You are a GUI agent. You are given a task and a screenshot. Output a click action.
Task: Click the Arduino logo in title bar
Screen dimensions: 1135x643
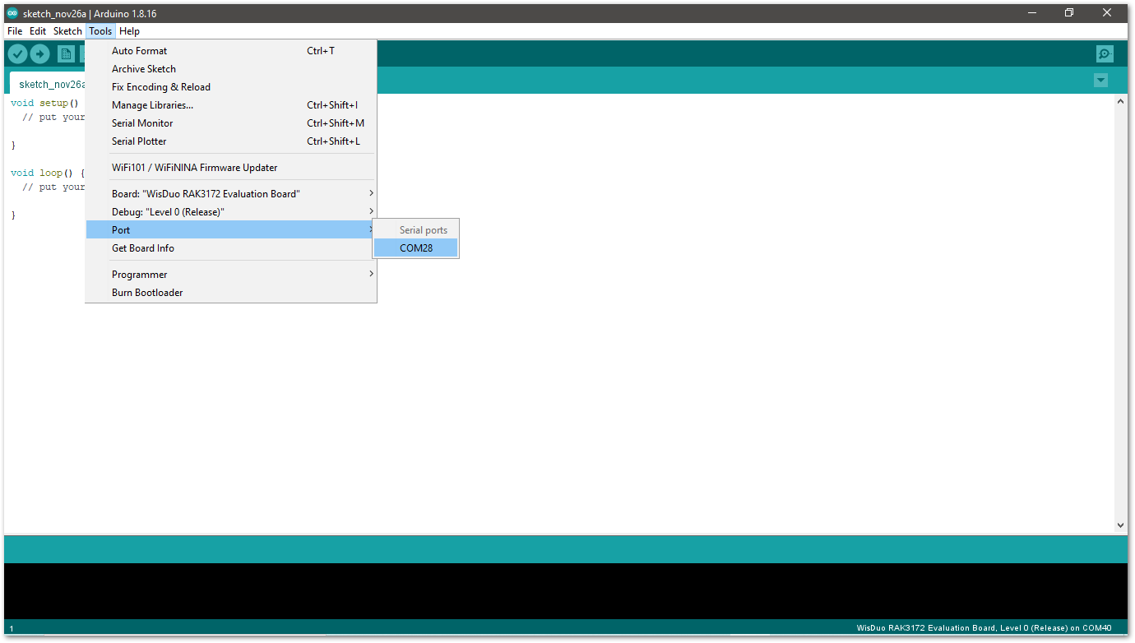(x=12, y=13)
